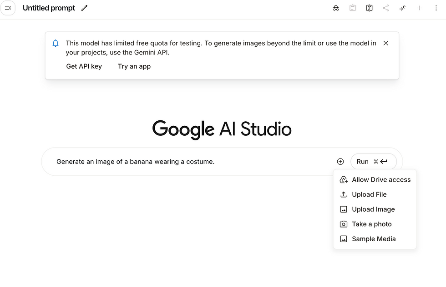Screen dimensions: 446x287
Task: Select Take a photo option
Action: pyautogui.click(x=375, y=224)
